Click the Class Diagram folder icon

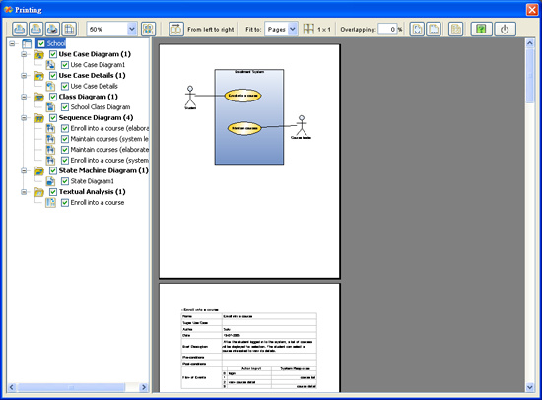pos(38,97)
